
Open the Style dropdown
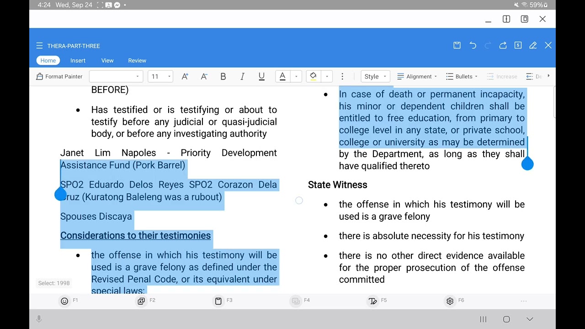pyautogui.click(x=375, y=76)
